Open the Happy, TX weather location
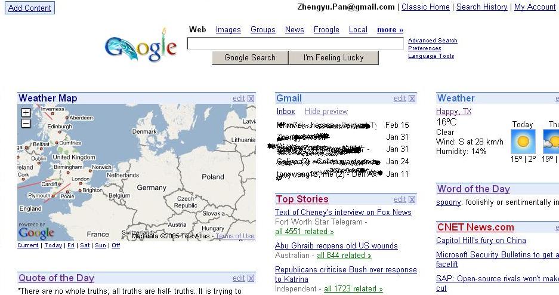Viewport: 559px width, 295px height. [453, 112]
